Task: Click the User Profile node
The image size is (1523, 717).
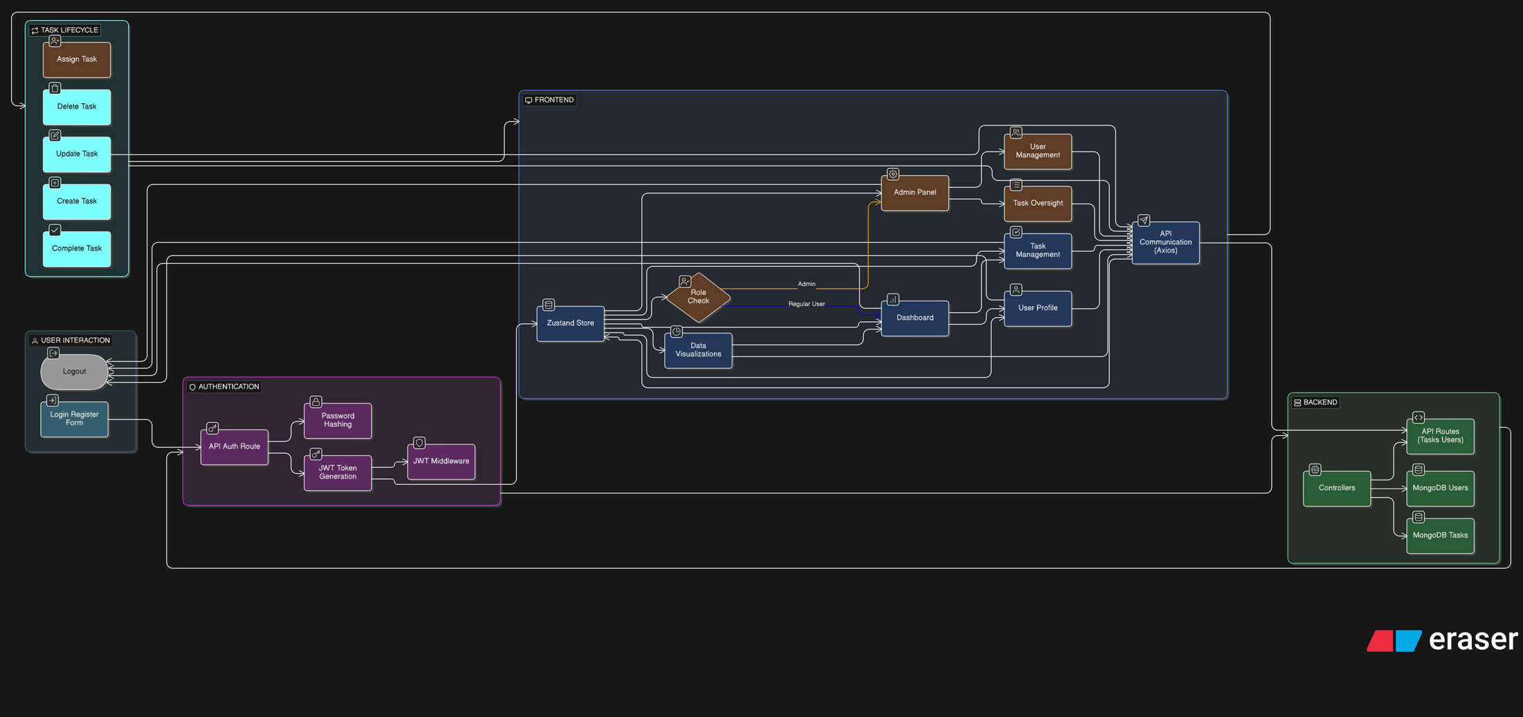Action: 1038,309
